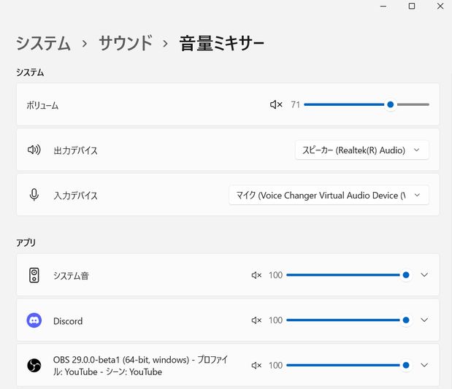Click the system ボリューム slider handle

tap(391, 104)
